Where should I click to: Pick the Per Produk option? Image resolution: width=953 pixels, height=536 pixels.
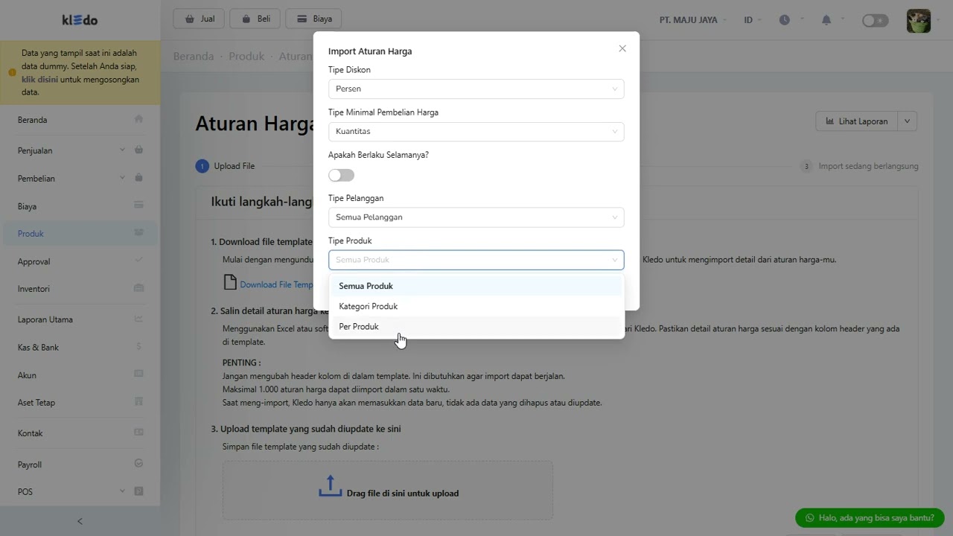tap(476, 326)
